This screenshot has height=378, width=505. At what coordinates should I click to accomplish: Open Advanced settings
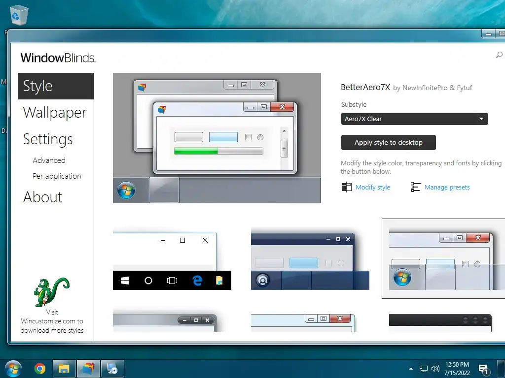(x=49, y=160)
